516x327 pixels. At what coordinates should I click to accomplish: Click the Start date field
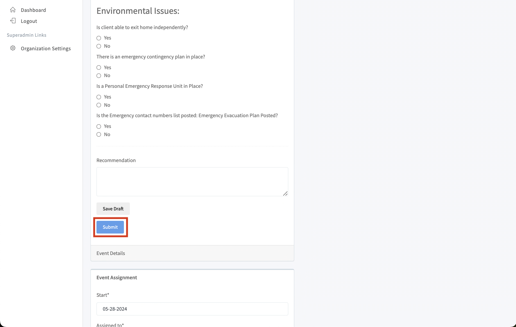point(192,309)
